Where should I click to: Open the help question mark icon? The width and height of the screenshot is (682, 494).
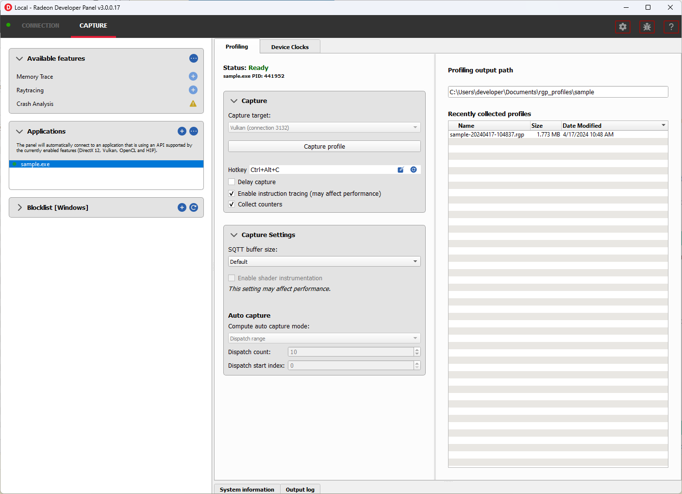pyautogui.click(x=671, y=27)
